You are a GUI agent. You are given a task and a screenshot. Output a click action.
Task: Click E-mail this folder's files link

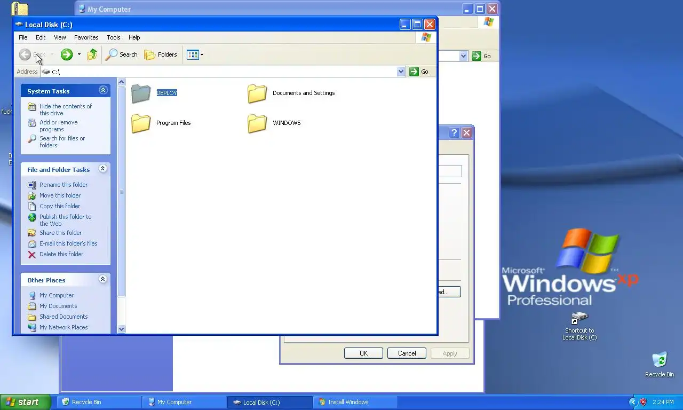68,243
